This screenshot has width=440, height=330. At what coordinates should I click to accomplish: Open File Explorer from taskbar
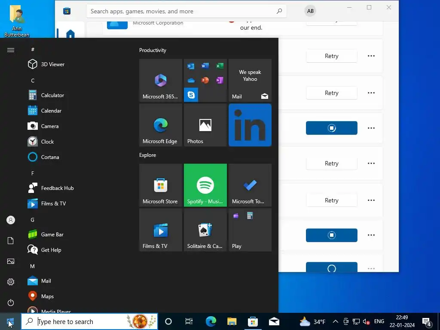pos(232,321)
